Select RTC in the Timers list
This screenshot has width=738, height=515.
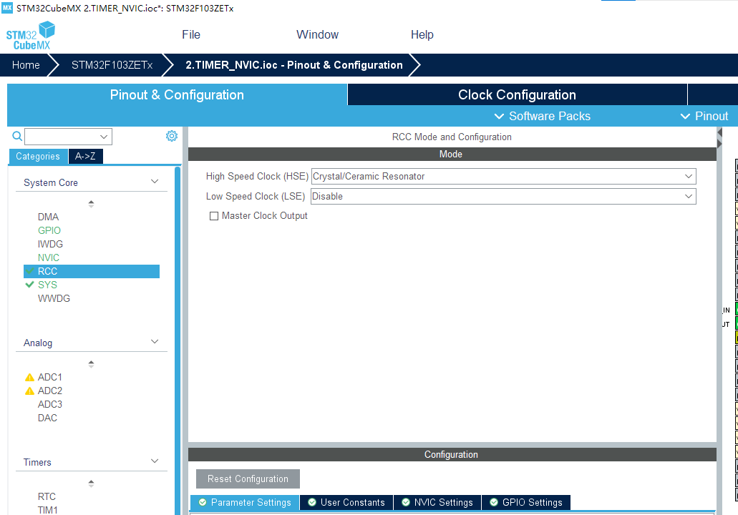47,496
